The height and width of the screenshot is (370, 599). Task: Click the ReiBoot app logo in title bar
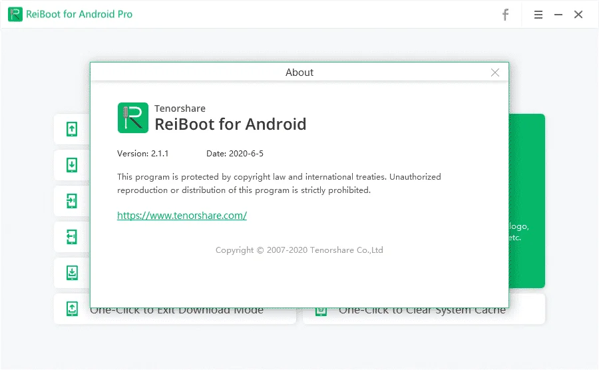[15, 15]
